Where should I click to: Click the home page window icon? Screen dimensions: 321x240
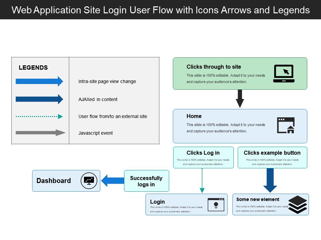[x=286, y=125]
